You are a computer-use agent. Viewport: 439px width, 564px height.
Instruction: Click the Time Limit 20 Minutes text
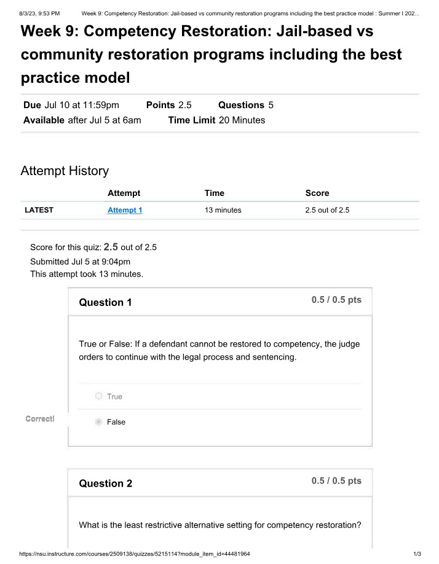point(216,120)
